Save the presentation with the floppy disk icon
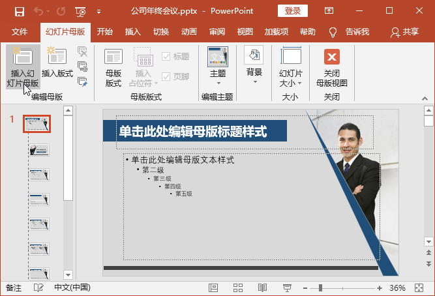Viewport: 435px width, 296px height. [20, 11]
